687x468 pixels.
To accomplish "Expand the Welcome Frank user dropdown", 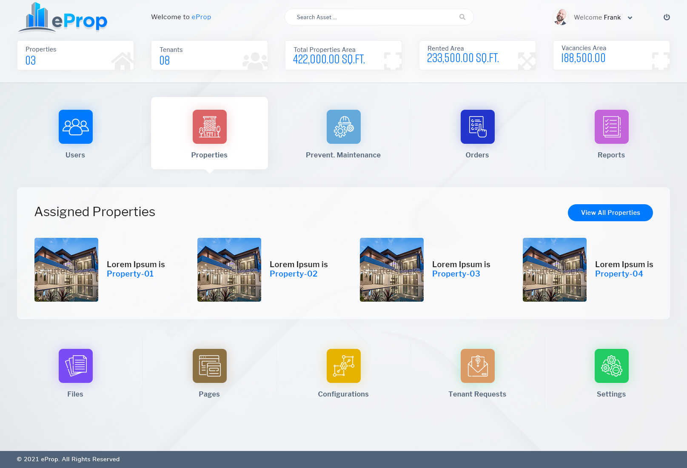I will click(630, 17).
